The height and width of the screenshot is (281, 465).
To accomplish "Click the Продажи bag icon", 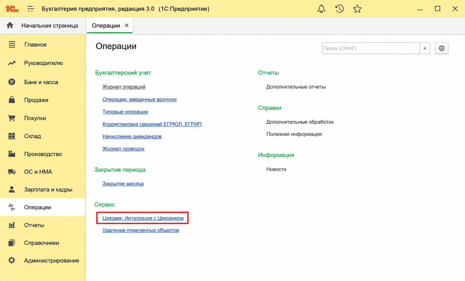I will [12, 100].
